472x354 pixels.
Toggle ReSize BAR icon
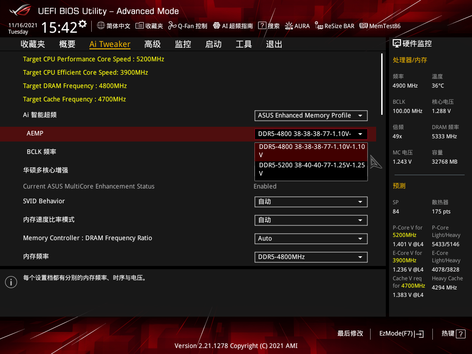click(x=319, y=26)
